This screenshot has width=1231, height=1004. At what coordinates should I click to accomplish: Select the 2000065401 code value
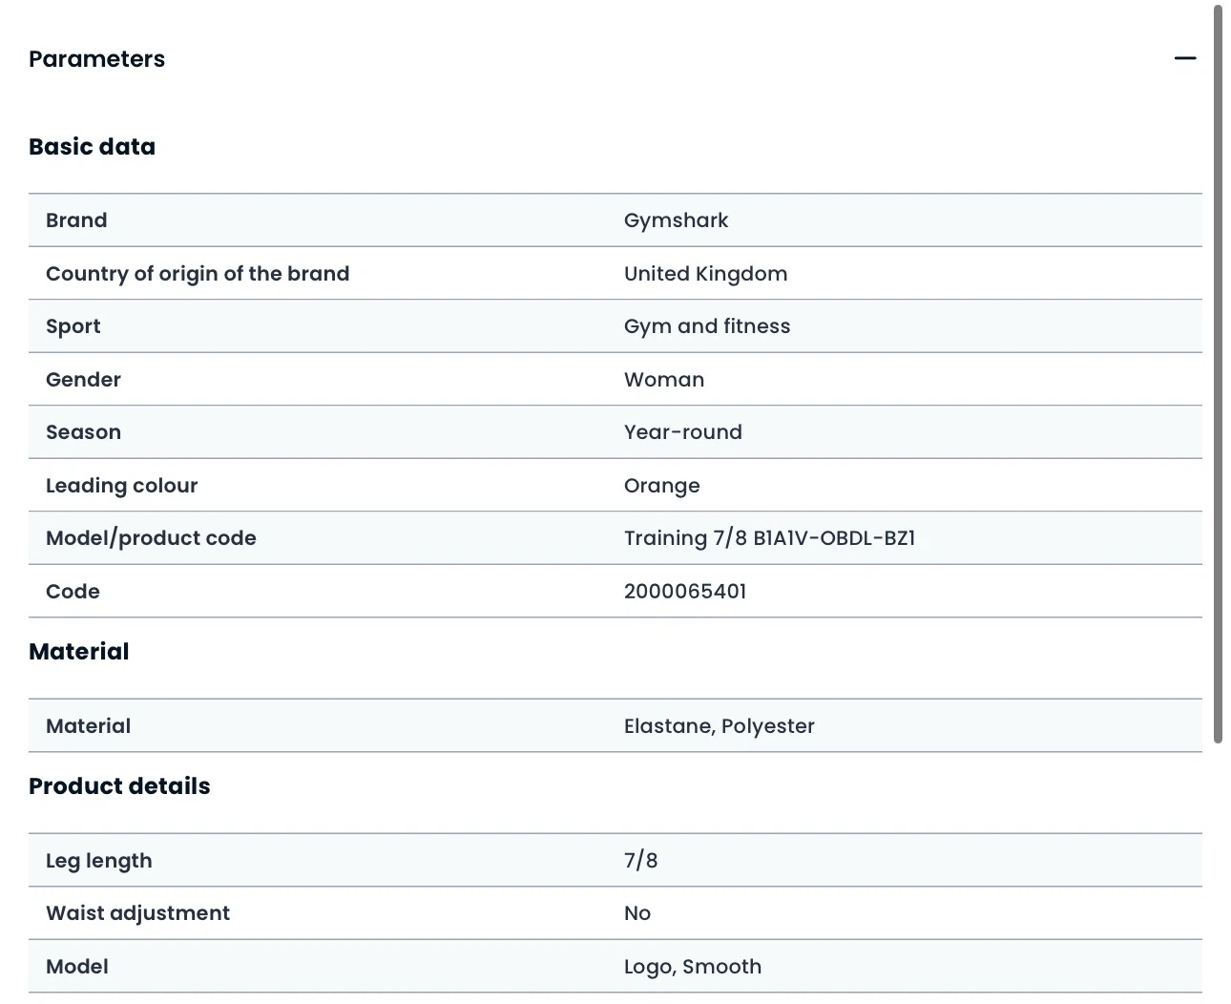coord(685,592)
